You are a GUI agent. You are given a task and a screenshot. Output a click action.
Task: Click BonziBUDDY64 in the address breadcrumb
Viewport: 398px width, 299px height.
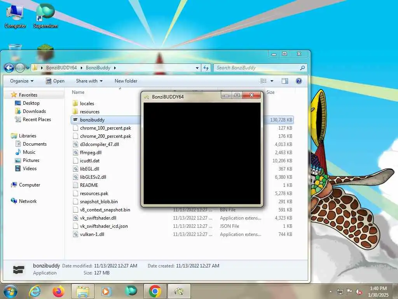coord(61,68)
